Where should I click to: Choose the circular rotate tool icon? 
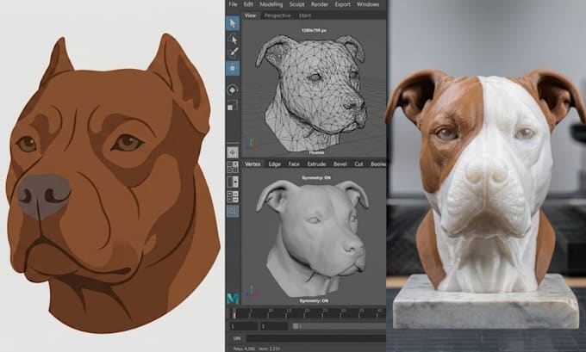pos(233,90)
